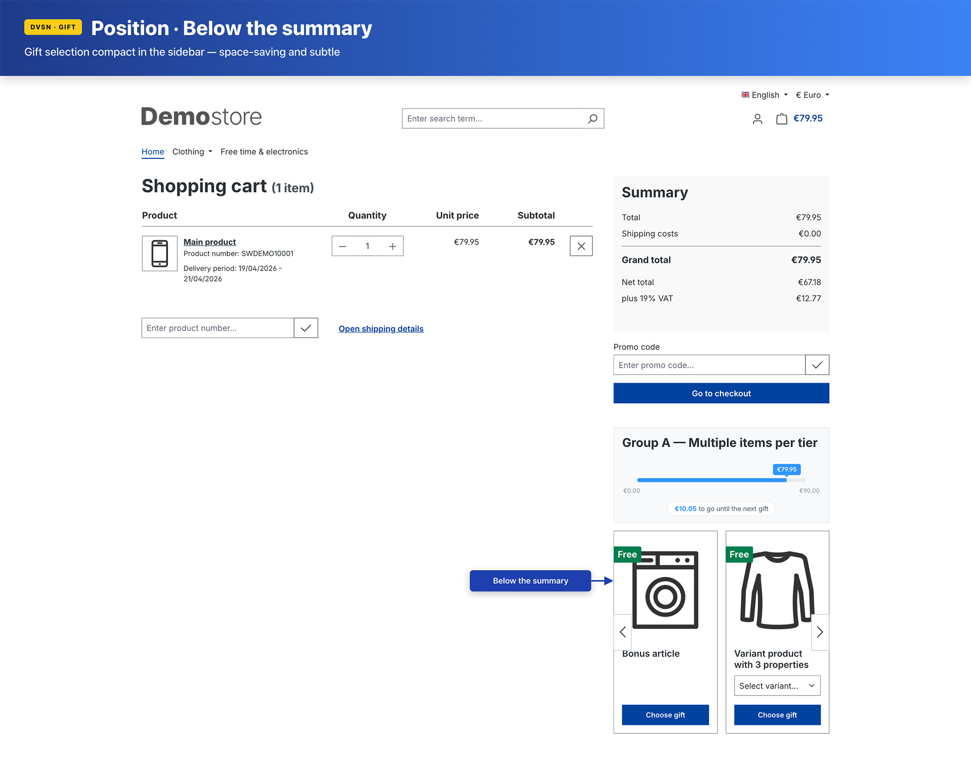
Task: Submit product number with checkmark button
Action: pos(306,328)
